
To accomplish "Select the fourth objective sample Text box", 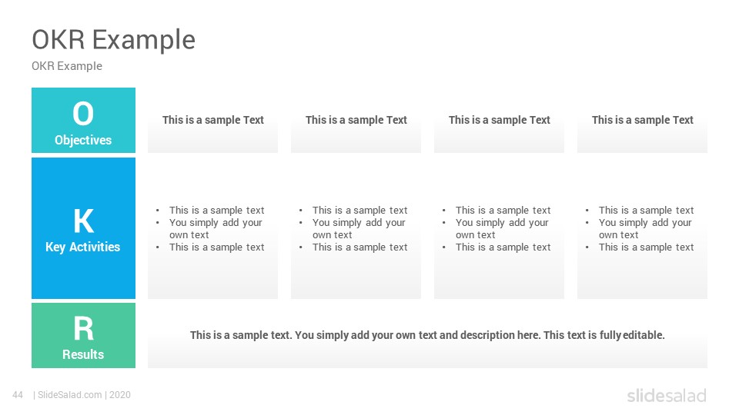I will point(642,120).
